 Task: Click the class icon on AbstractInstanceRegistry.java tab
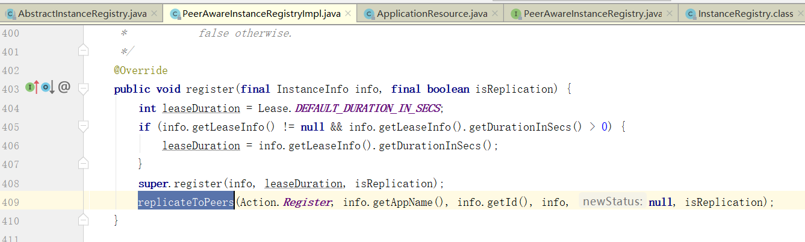(x=10, y=14)
